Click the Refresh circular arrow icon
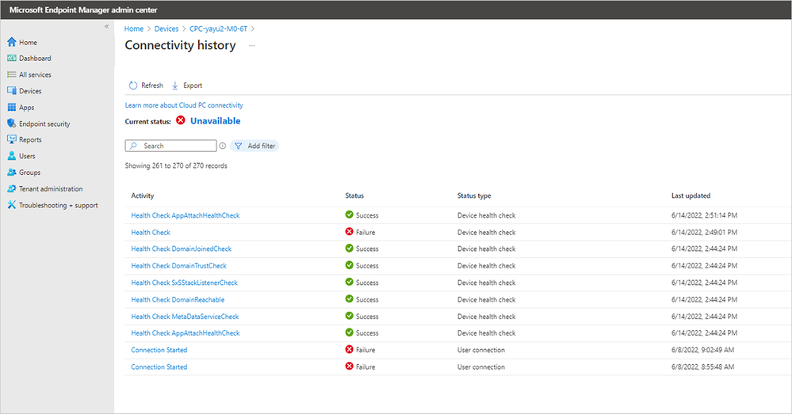The image size is (792, 414). (x=133, y=85)
